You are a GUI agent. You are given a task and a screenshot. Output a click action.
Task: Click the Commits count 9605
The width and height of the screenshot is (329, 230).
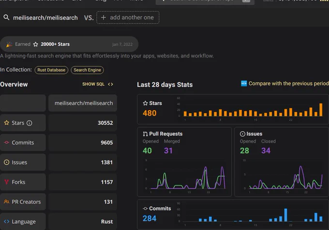pos(107,143)
